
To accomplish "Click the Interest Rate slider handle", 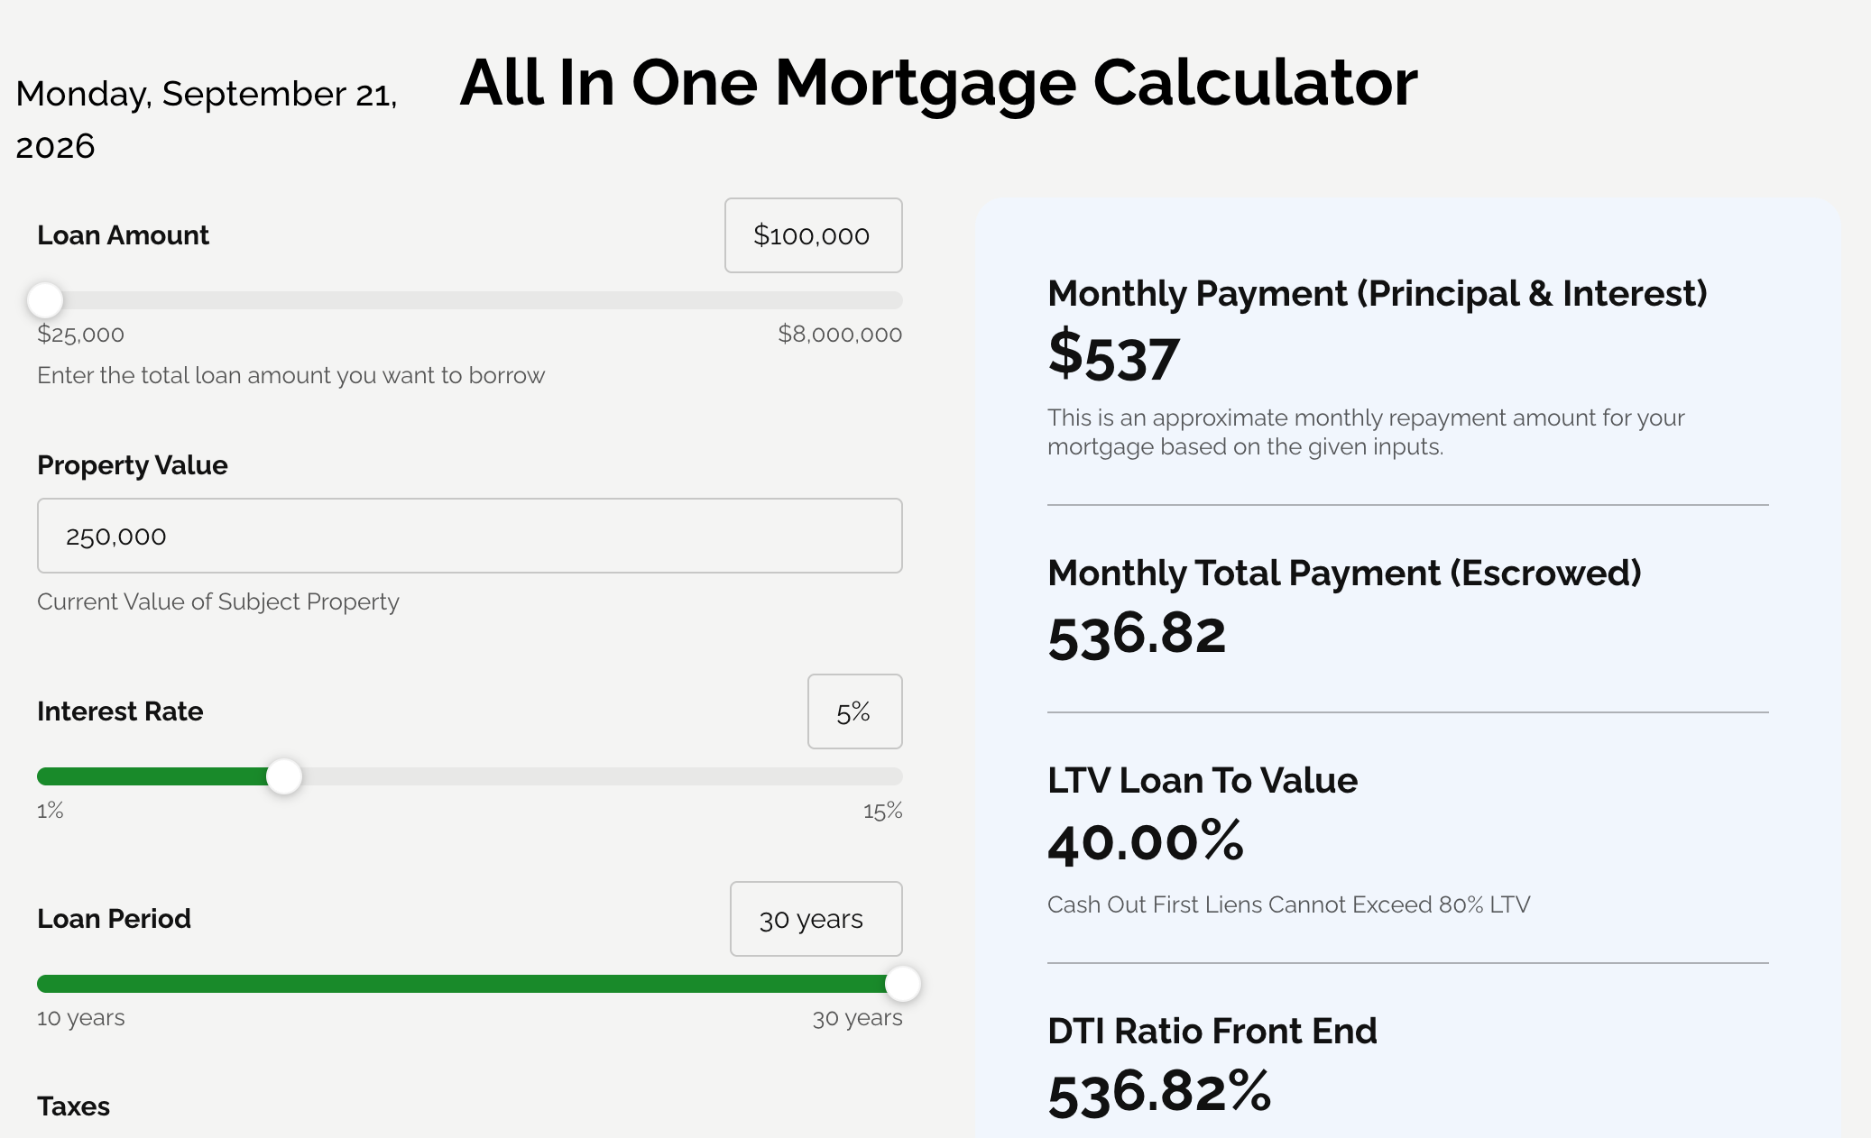I will (x=284, y=776).
